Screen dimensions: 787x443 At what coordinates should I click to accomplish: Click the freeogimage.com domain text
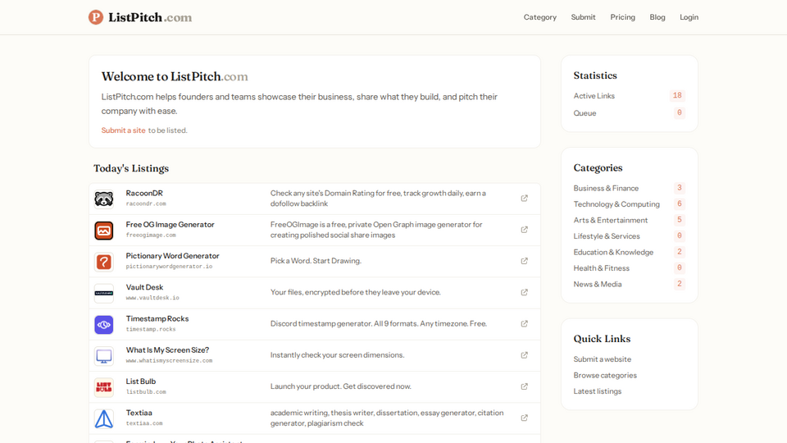click(x=151, y=235)
